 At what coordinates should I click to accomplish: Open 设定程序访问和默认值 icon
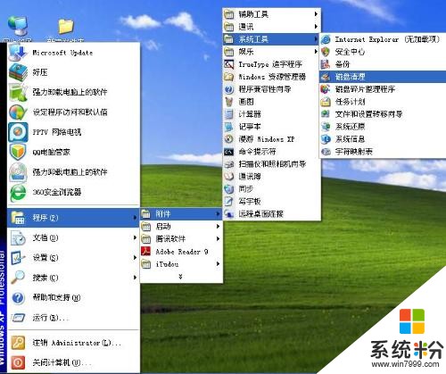pyautogui.click(x=18, y=112)
